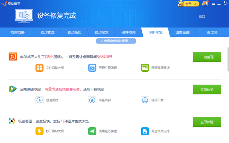
Task: Click 立即体验 for 极速看图
Action: click(207, 122)
